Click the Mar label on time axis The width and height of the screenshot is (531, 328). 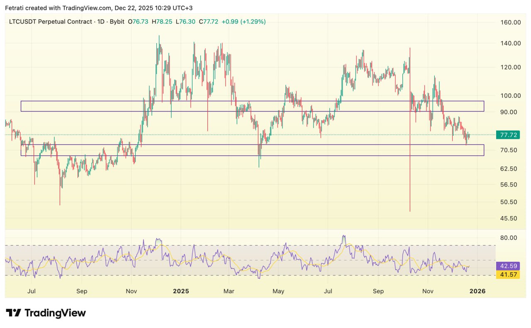(229, 291)
